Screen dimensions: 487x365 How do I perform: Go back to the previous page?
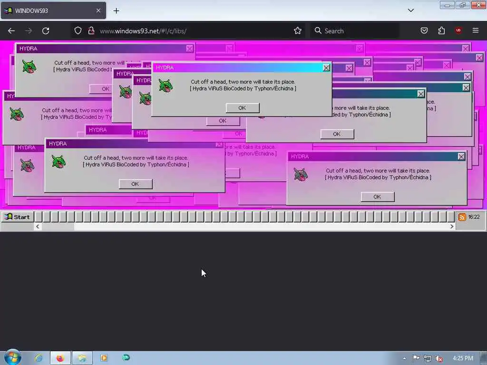pos(11,31)
